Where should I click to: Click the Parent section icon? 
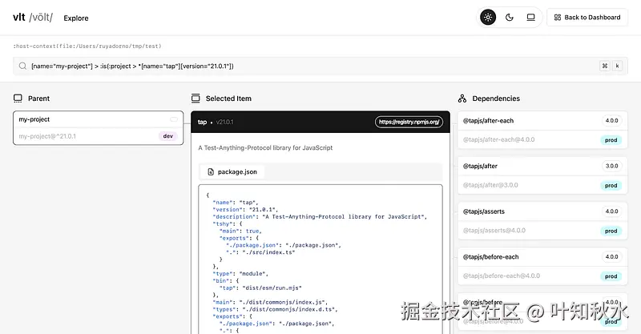[18, 99]
